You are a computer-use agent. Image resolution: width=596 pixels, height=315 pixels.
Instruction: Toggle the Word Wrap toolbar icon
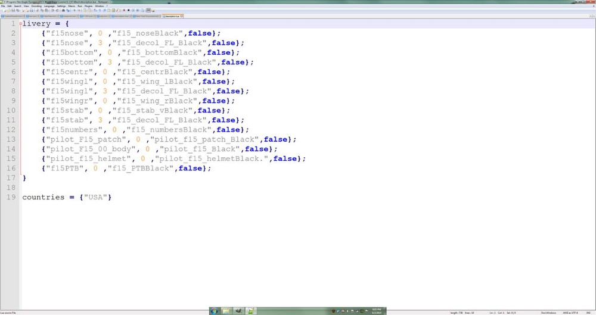click(95, 10)
